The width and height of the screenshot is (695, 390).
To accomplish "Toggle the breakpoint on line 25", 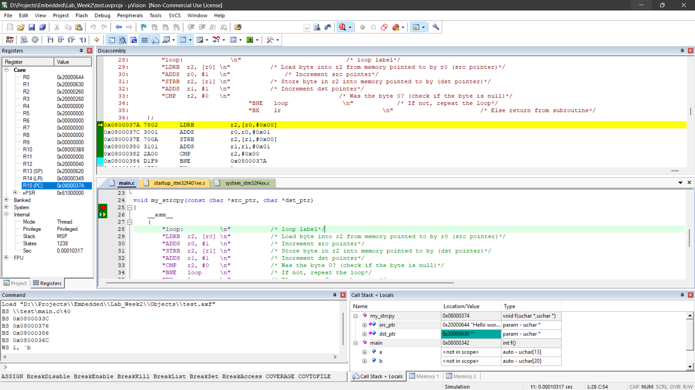I will pos(103,207).
